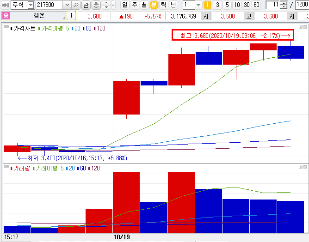Select the minute (분) chart period
Screen dimensions: 309x242
tap(154, 5)
